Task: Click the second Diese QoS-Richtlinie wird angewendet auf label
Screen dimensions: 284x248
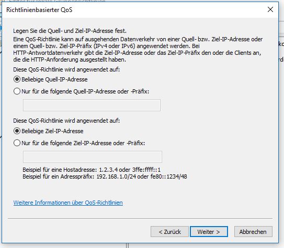Action: (66, 121)
